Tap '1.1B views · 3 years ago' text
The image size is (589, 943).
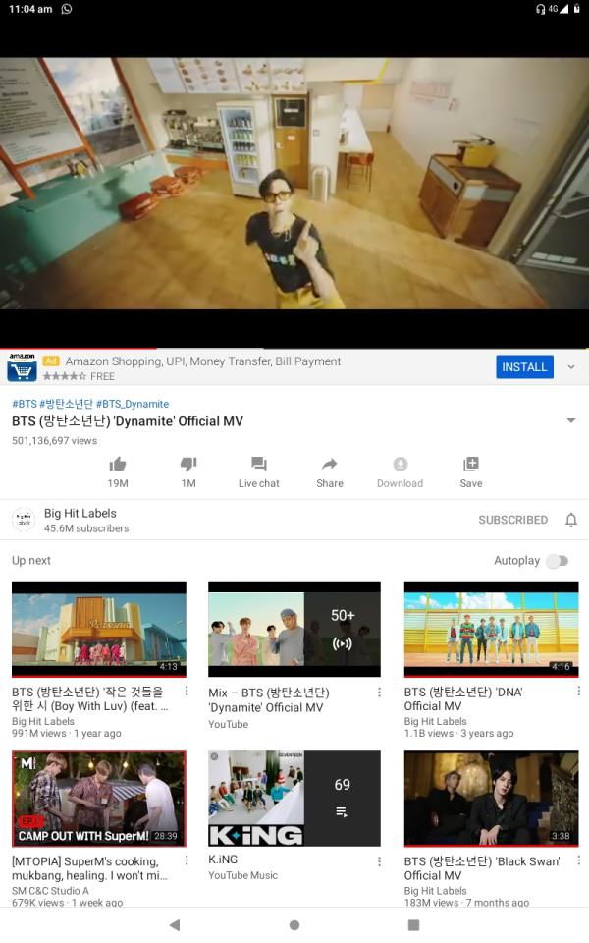point(459,733)
